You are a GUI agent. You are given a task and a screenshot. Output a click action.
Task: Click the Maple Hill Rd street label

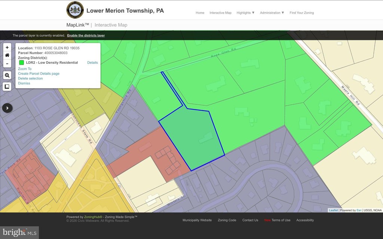(350, 95)
